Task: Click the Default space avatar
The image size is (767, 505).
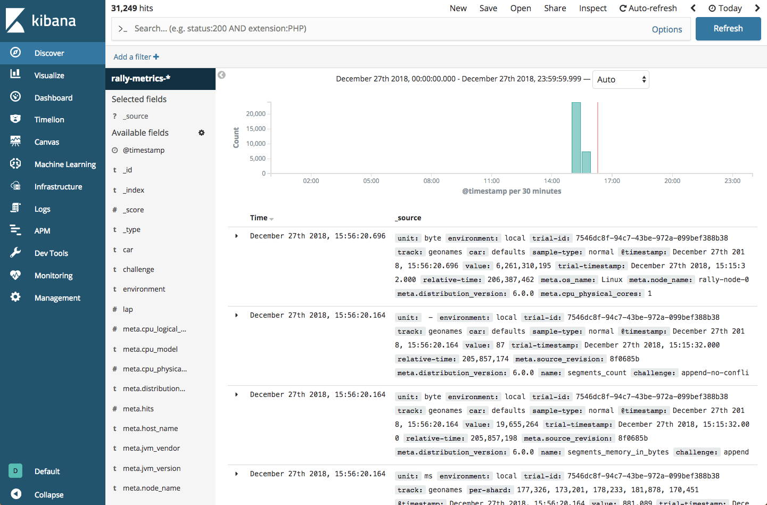Action: 15,471
